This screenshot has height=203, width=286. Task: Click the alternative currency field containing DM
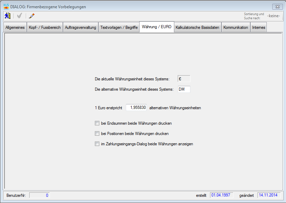coord(184,89)
